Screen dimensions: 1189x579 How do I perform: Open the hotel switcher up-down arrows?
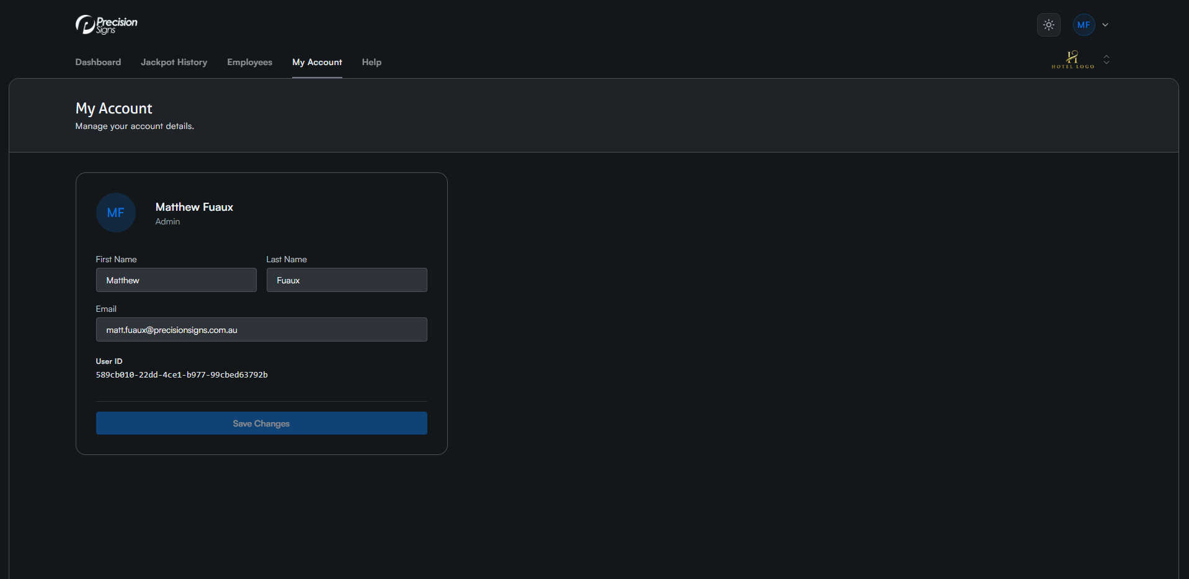coord(1107,60)
